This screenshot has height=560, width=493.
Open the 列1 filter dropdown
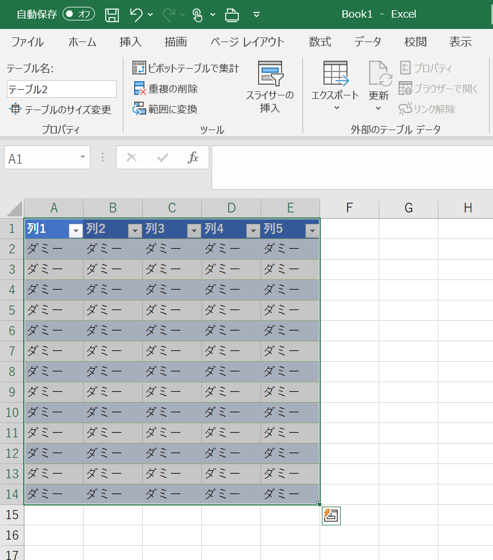[x=76, y=230]
